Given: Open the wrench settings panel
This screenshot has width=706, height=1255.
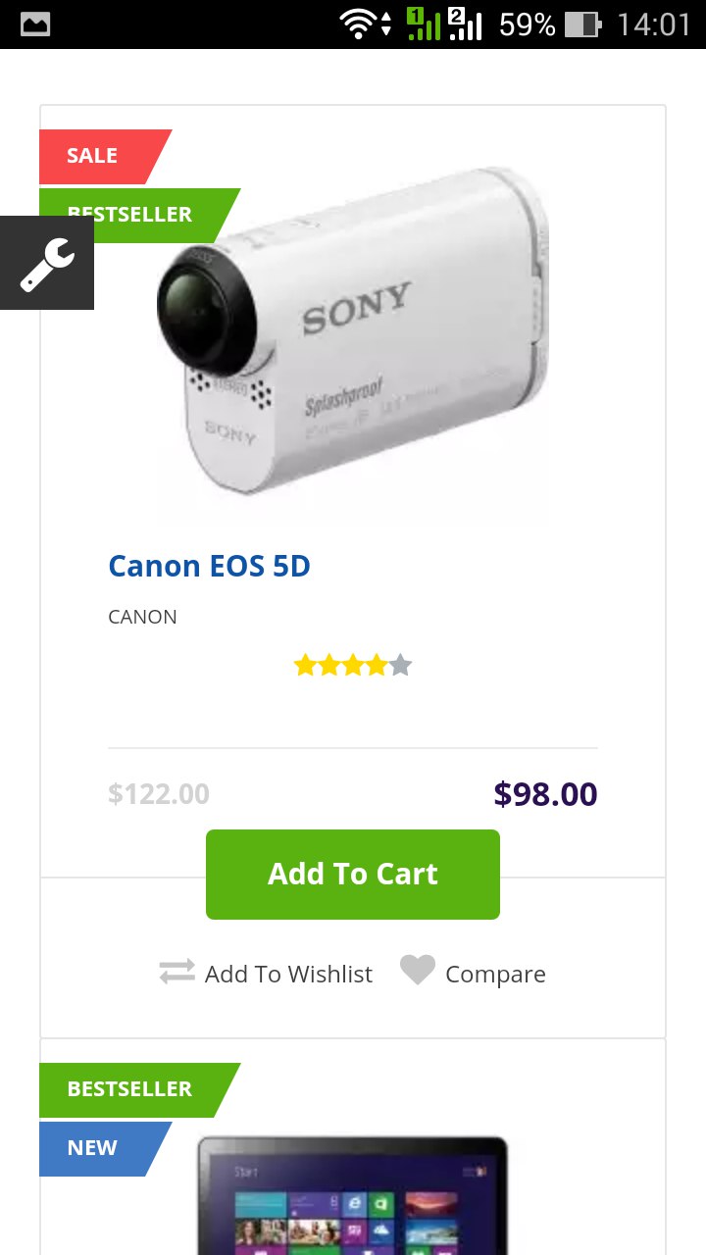Looking at the screenshot, I should click(x=47, y=263).
